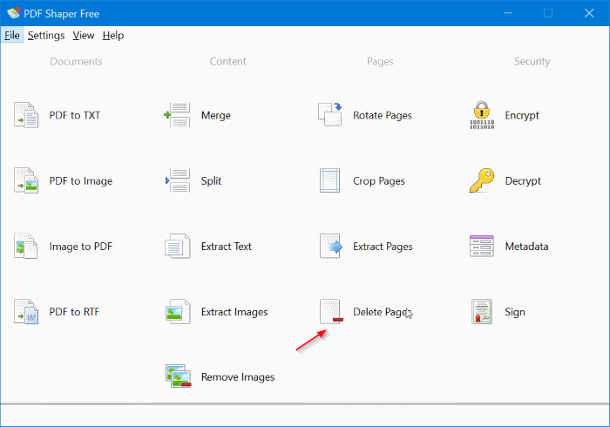Launch the Split tool label
Viewport: 610px width, 427px height.
click(211, 181)
